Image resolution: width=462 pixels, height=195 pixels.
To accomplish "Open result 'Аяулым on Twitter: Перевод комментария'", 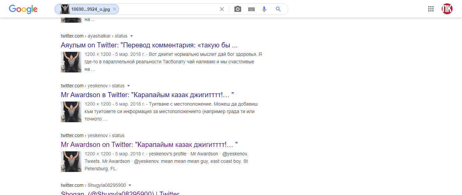I will tap(149, 45).
